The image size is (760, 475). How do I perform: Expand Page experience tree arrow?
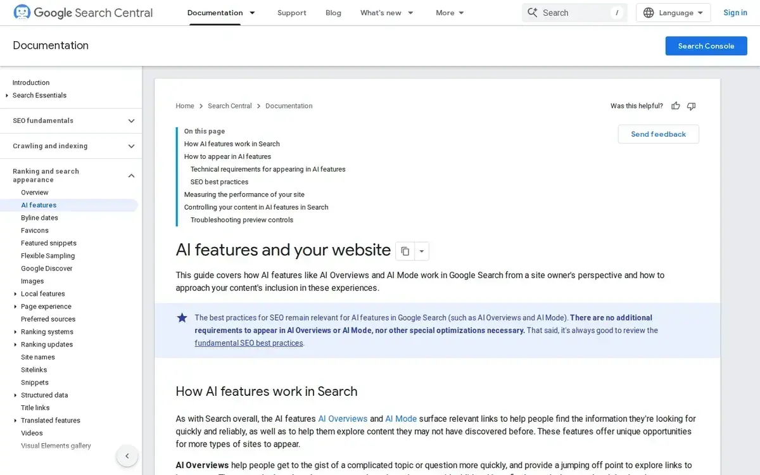pos(15,307)
